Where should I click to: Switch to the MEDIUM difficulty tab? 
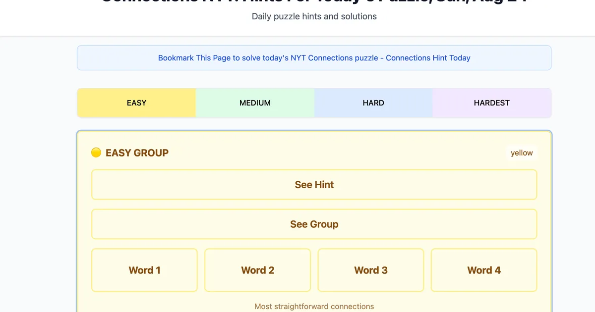pyautogui.click(x=255, y=103)
